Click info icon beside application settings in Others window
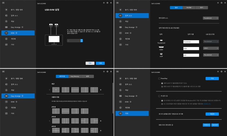Image resolution: width=227 pixels, height=136 pixels. pyautogui.click(x=172, y=125)
